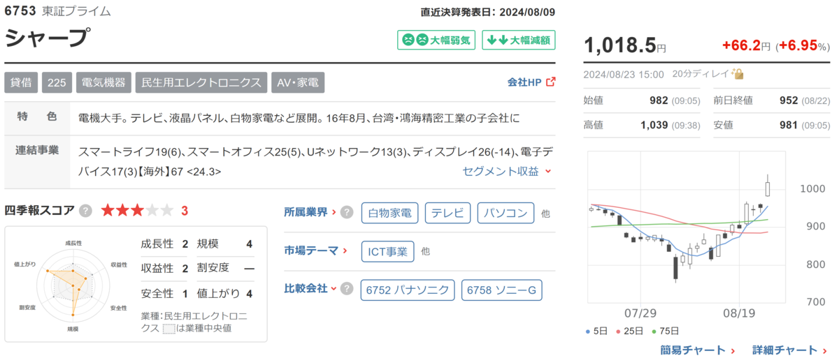
Task: Expand the 比較会社 dropdown
Action: (x=310, y=288)
